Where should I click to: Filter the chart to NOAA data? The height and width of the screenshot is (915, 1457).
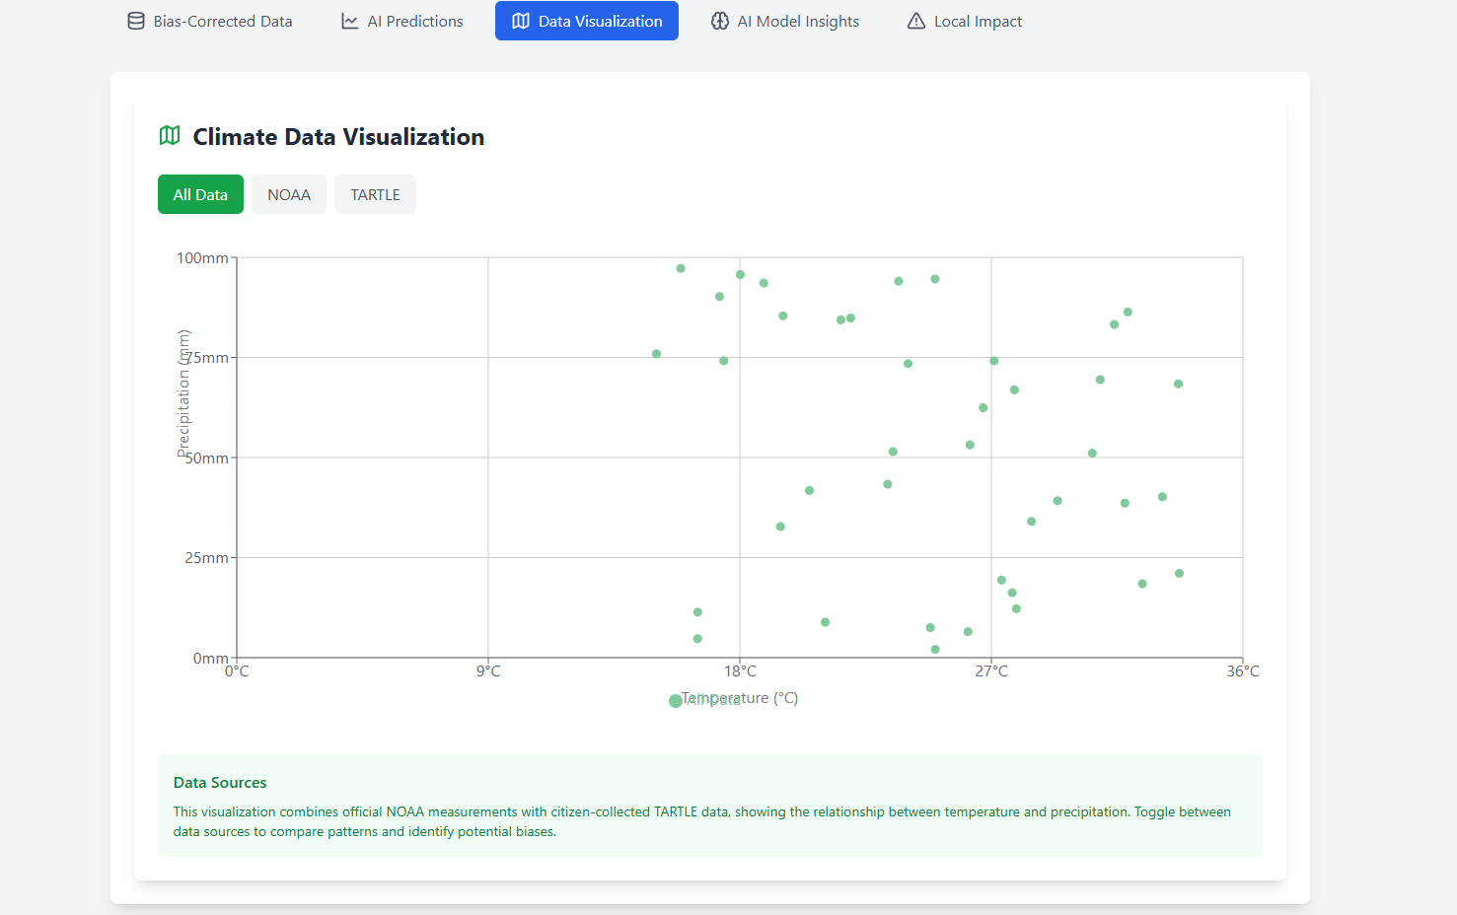[x=289, y=194]
